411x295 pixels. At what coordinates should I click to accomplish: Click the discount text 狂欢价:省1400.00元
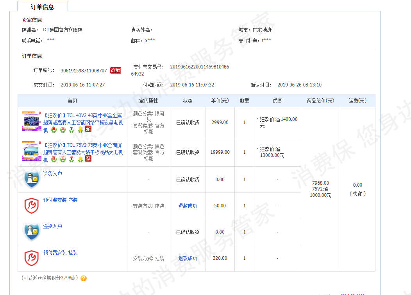click(279, 122)
